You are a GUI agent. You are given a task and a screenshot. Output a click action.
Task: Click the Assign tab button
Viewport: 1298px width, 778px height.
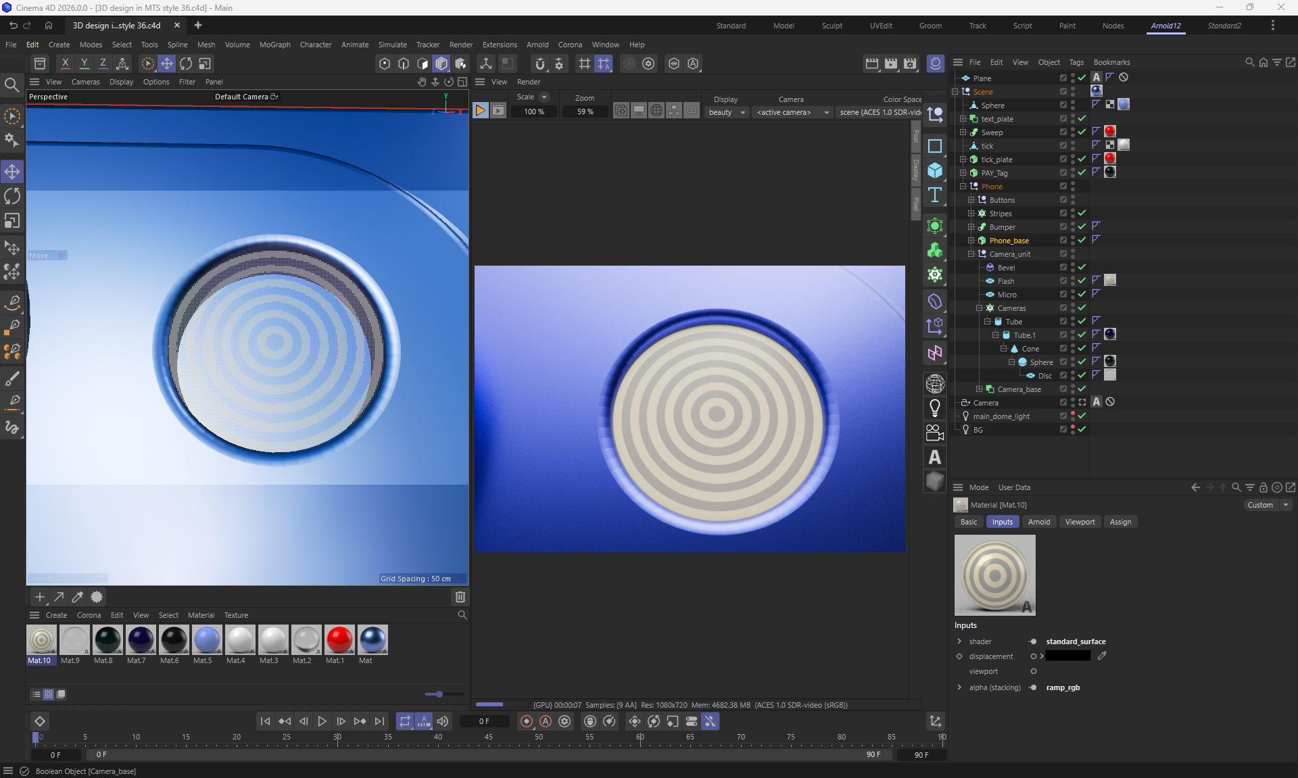(1120, 522)
